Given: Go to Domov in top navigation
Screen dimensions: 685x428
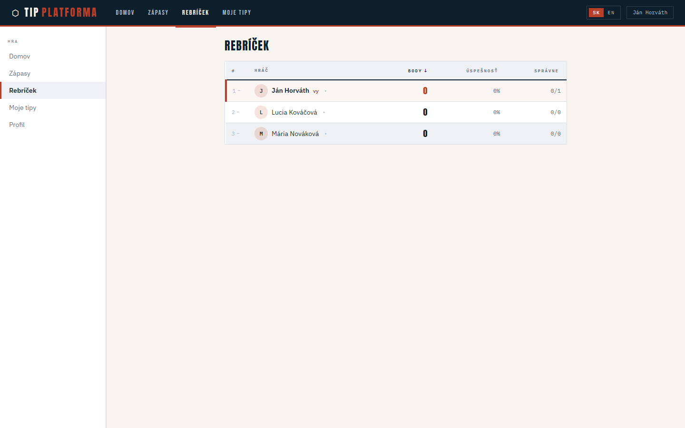Looking at the screenshot, I should pyautogui.click(x=125, y=13).
